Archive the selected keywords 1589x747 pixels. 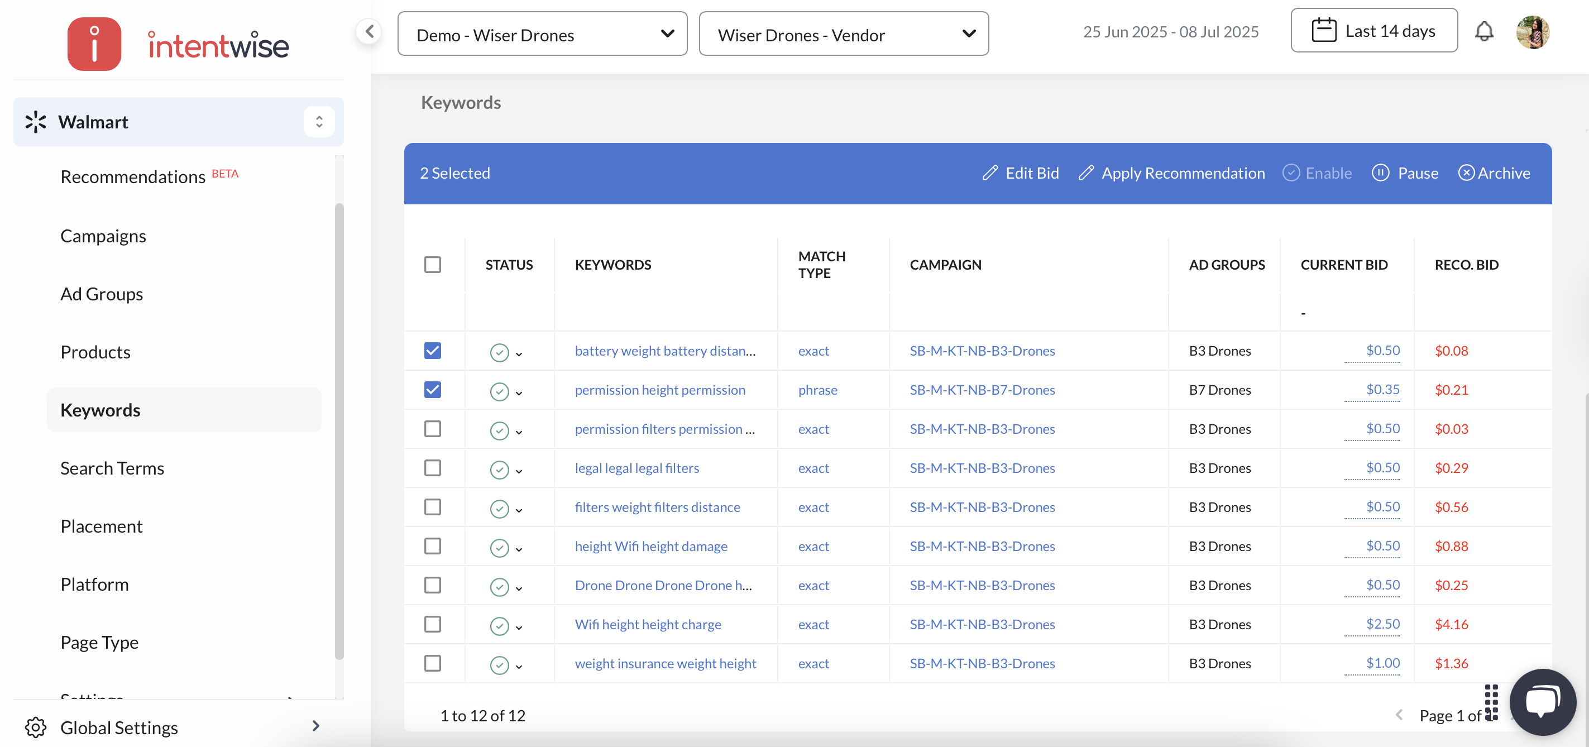point(1494,173)
